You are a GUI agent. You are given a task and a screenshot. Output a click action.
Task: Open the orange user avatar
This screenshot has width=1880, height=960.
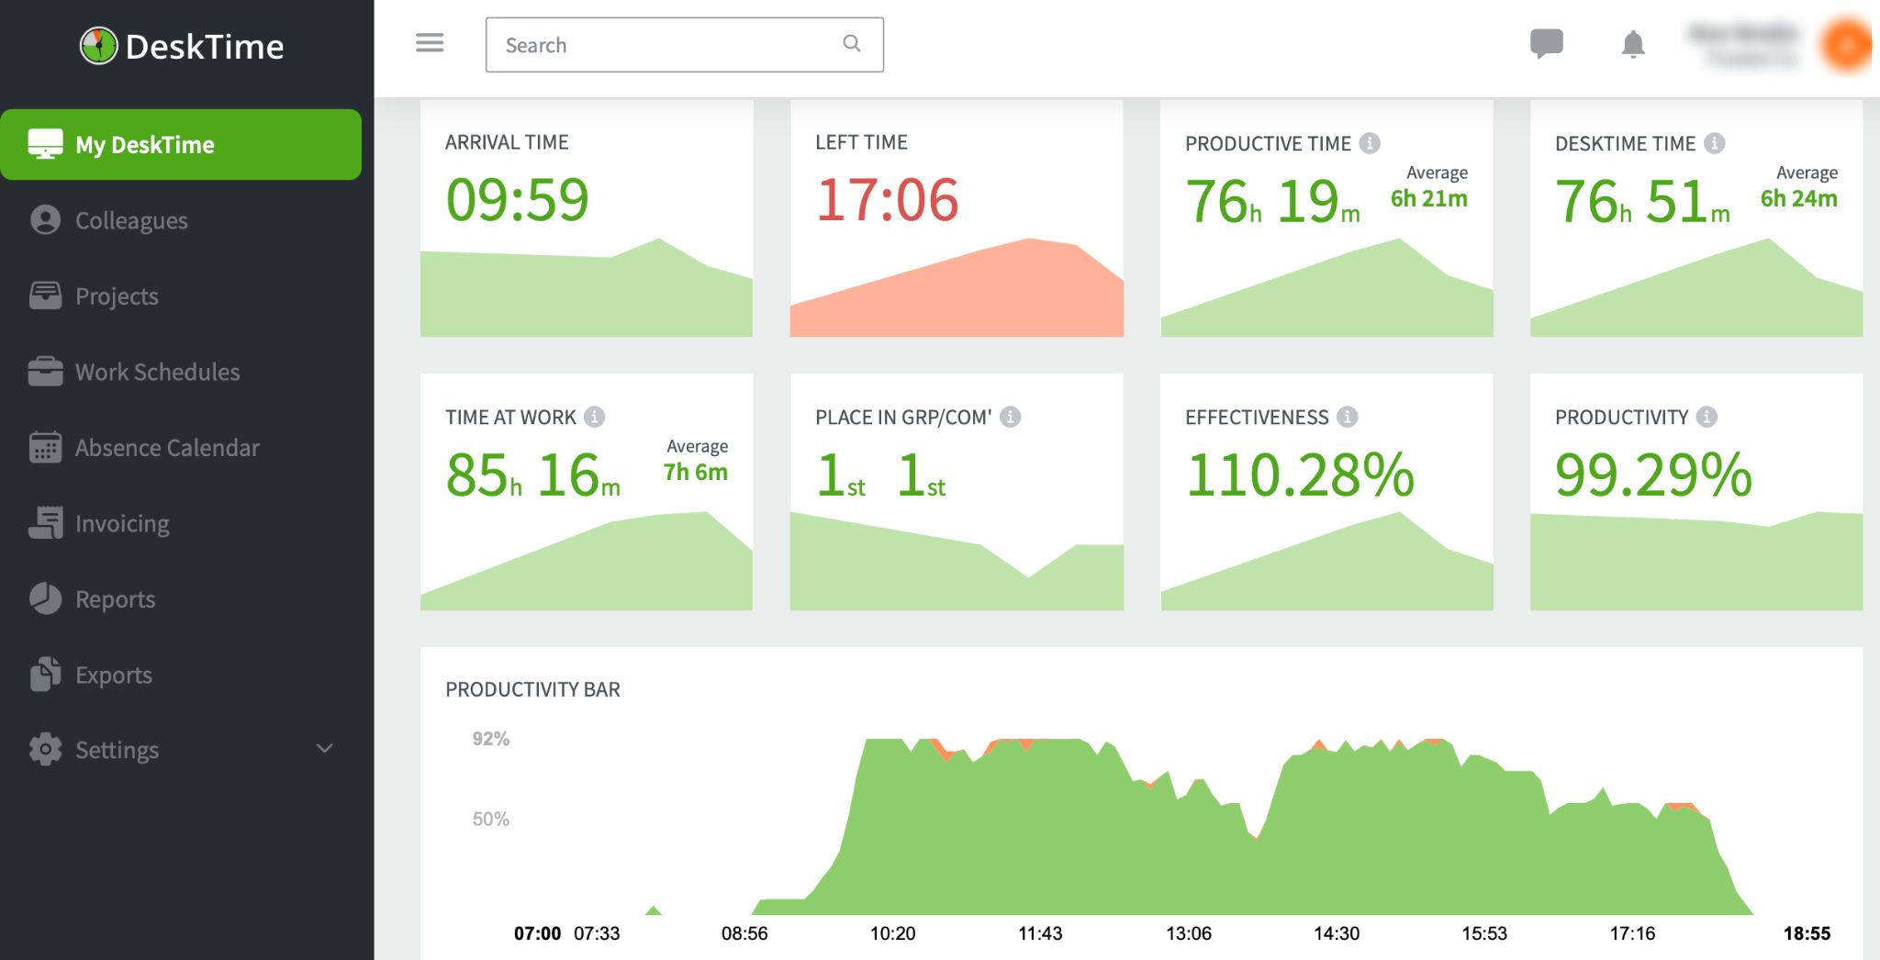pyautogui.click(x=1847, y=44)
